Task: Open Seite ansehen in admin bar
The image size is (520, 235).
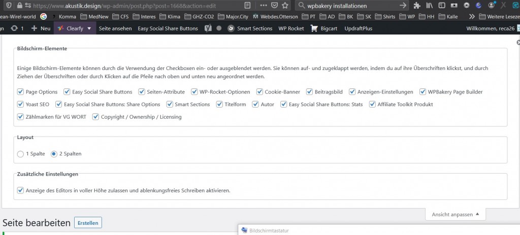Action: pyautogui.click(x=115, y=28)
